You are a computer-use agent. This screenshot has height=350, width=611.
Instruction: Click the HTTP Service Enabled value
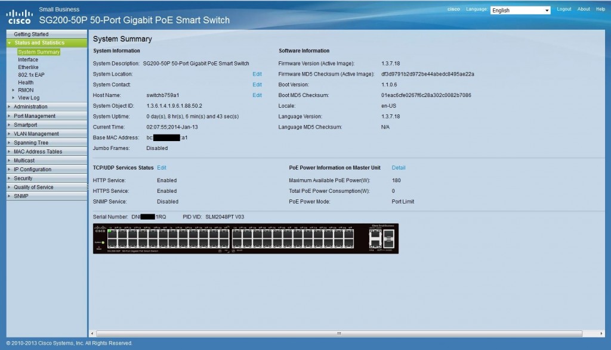pos(167,180)
